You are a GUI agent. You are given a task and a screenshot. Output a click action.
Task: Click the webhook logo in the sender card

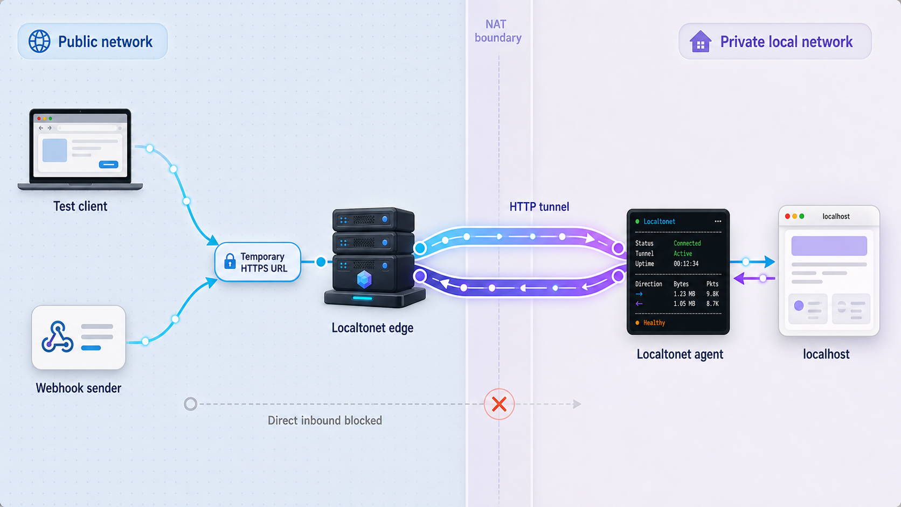coord(57,337)
